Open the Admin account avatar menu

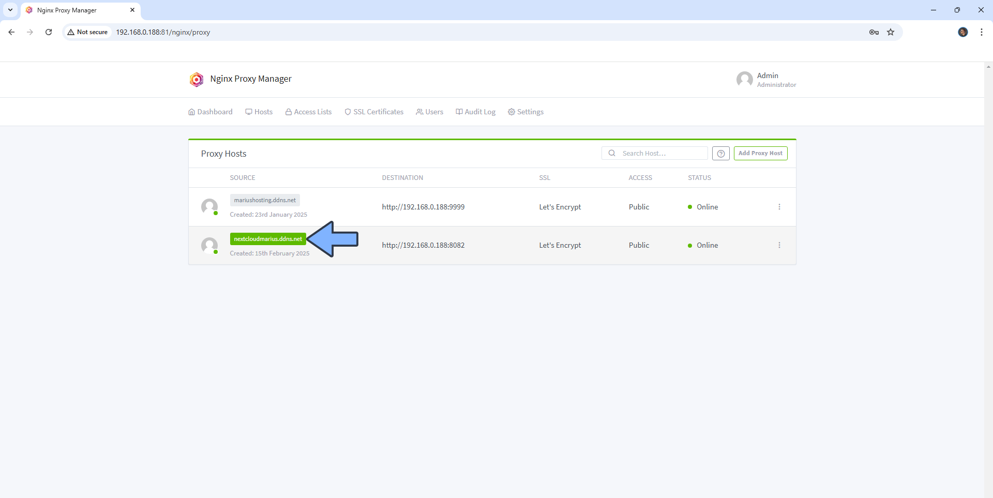point(745,80)
